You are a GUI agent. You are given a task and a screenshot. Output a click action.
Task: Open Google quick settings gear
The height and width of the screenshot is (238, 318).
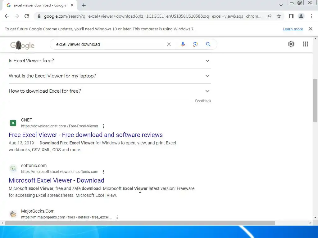291,44
